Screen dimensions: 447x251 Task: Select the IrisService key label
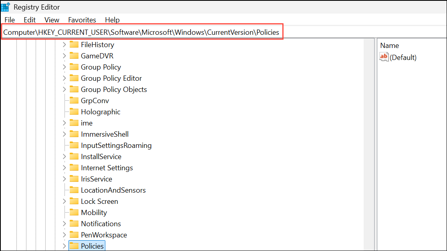(97, 179)
